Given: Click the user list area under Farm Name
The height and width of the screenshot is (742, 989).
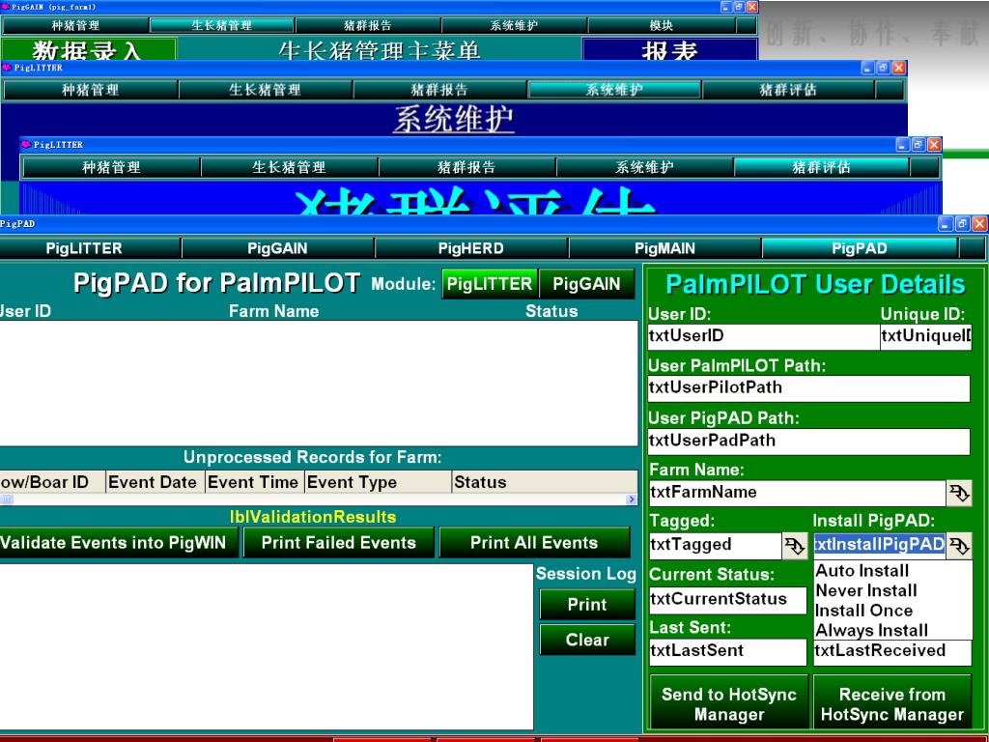Looking at the screenshot, I should [319, 383].
